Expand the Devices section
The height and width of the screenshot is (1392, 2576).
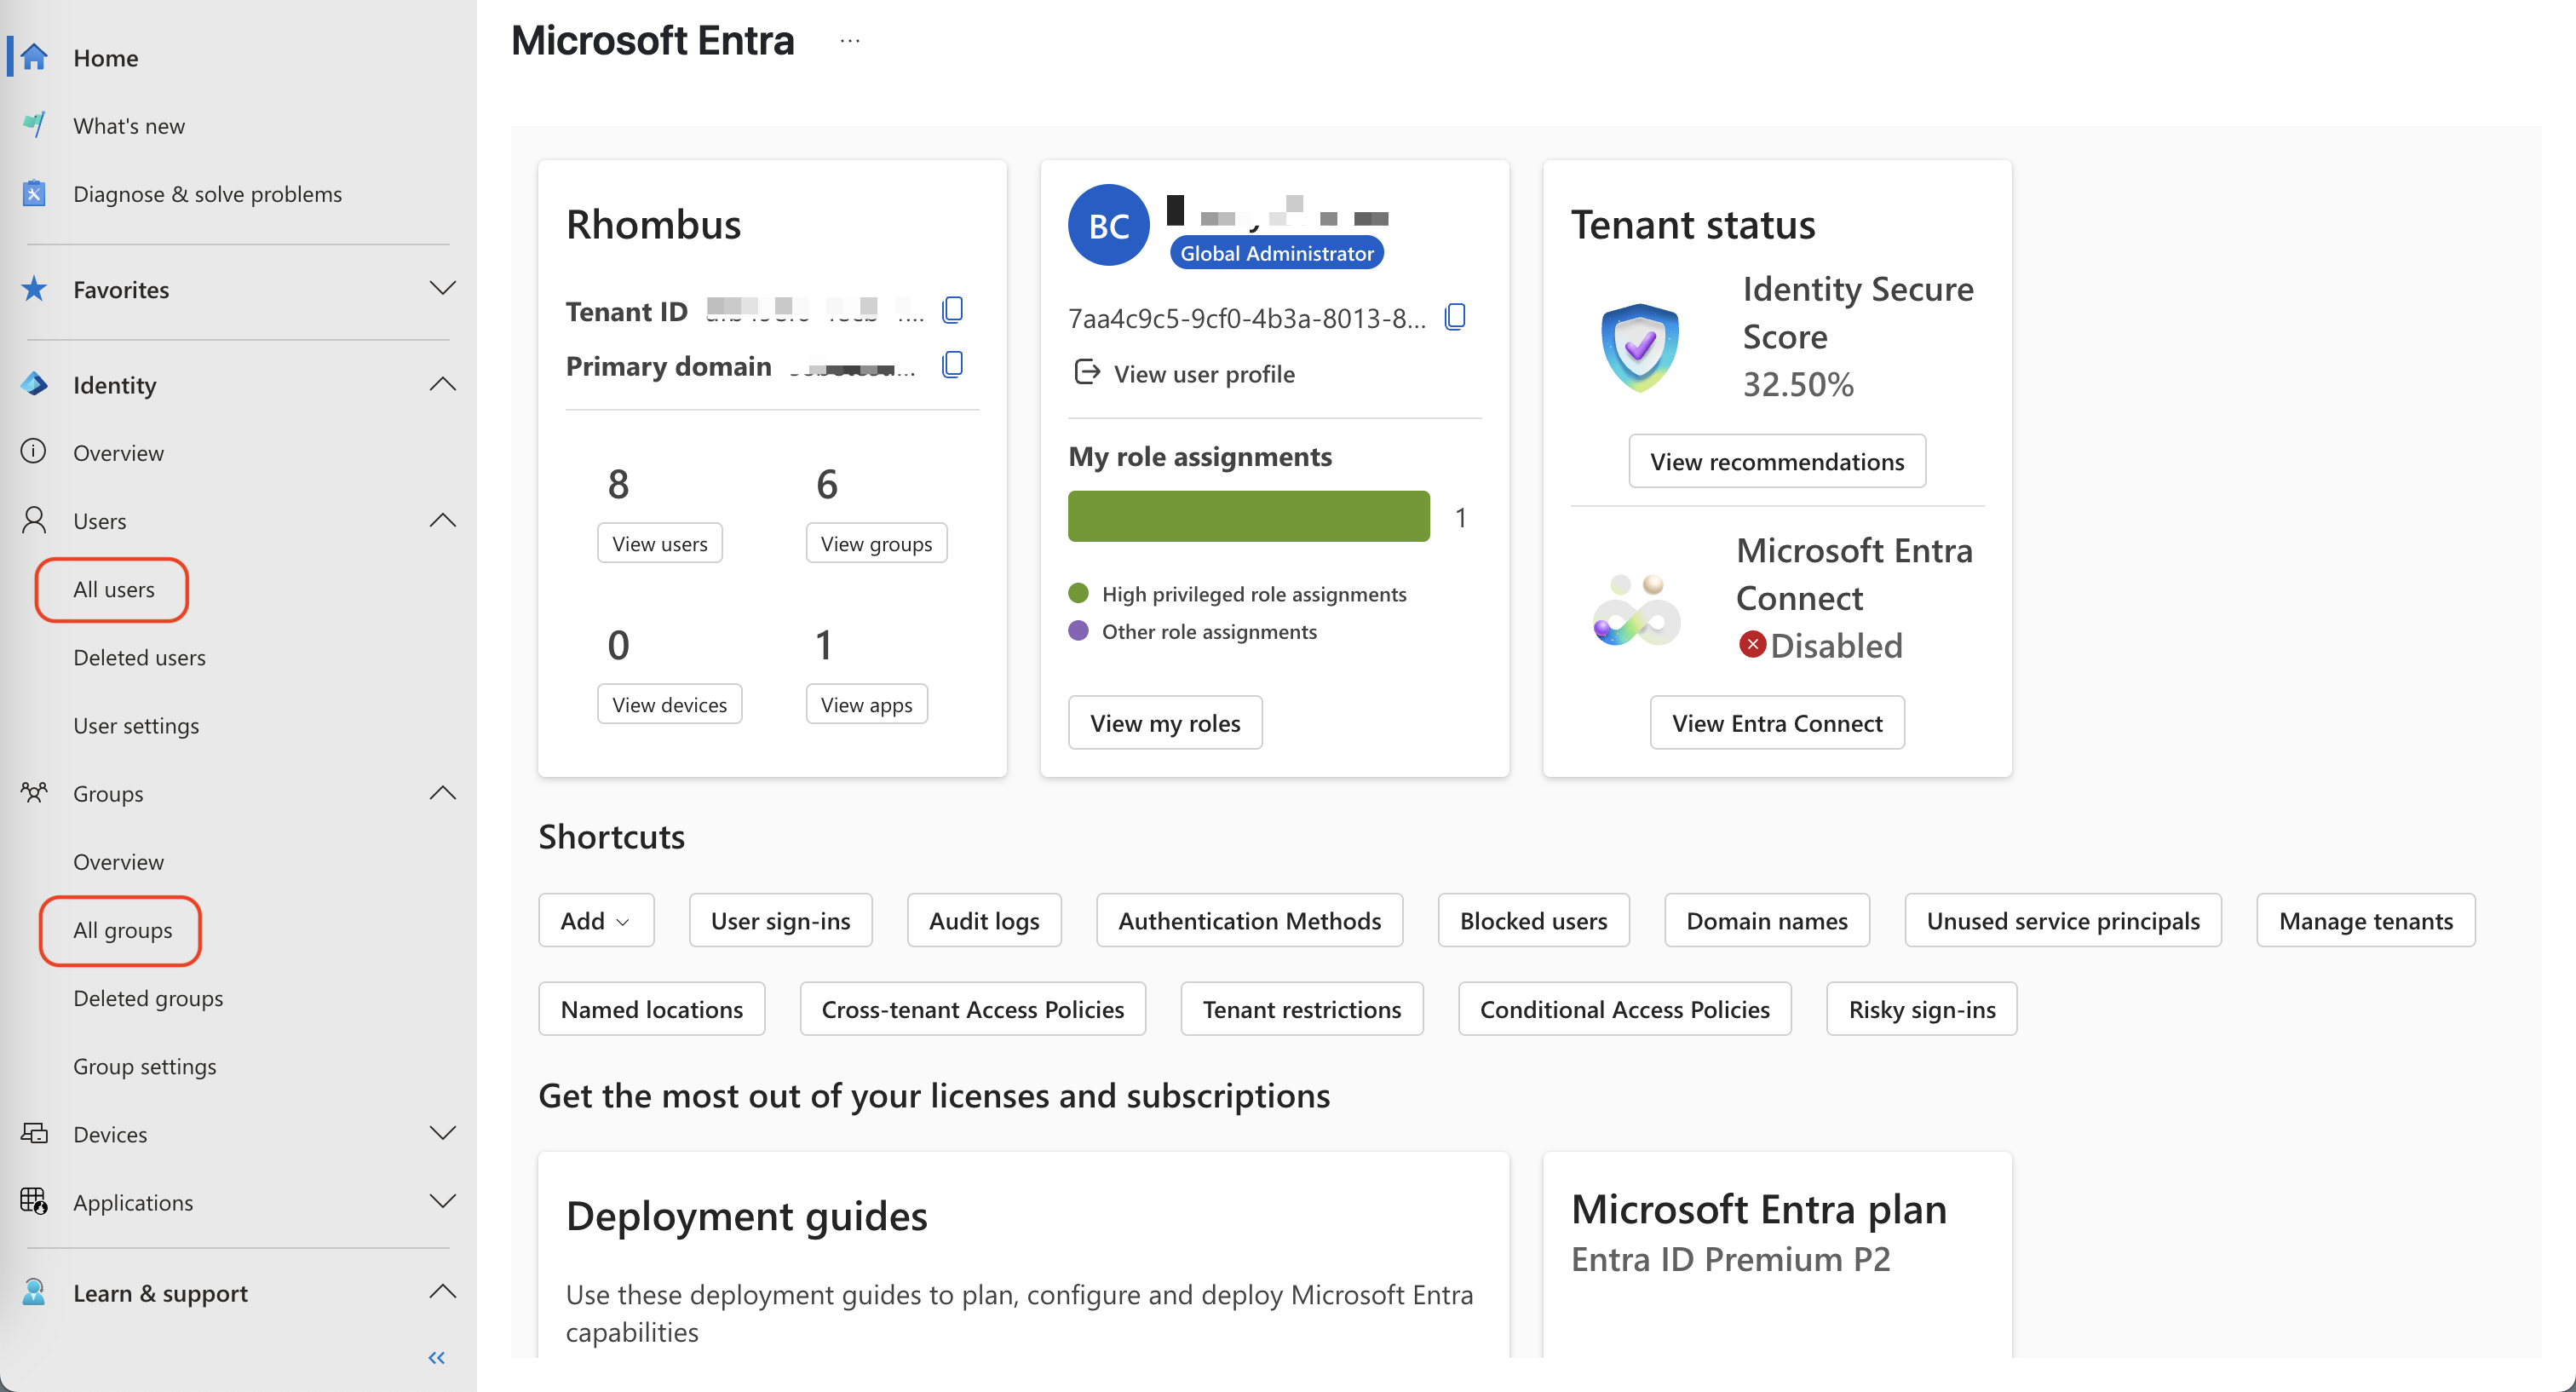(443, 1133)
